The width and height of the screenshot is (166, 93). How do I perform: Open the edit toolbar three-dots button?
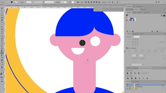2,84
